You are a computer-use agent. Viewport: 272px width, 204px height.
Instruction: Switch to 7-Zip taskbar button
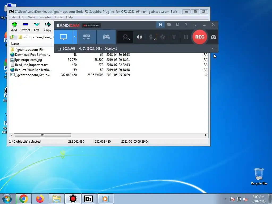pos(88,199)
